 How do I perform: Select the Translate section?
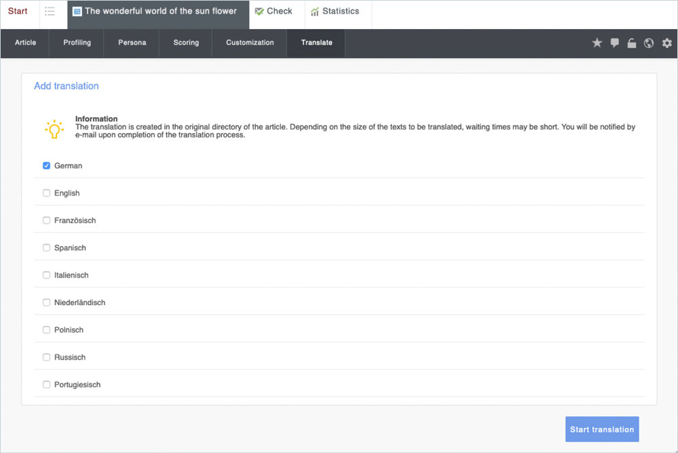[x=316, y=43]
